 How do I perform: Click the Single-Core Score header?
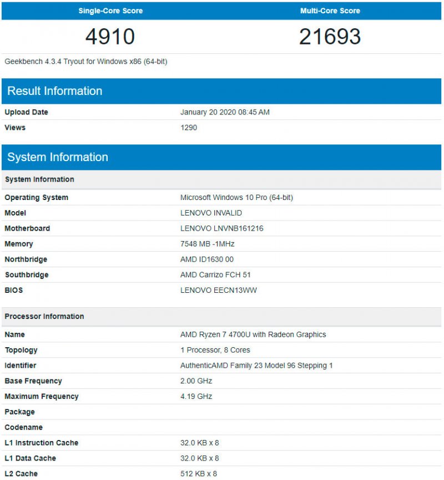(110, 11)
